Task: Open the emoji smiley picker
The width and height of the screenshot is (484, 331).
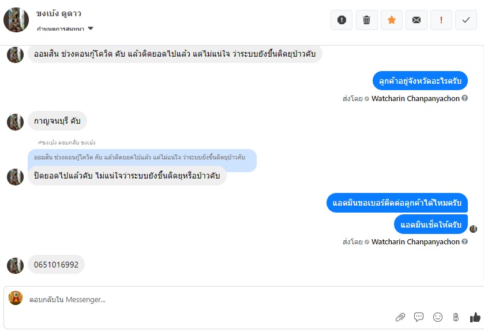Action: (x=438, y=317)
